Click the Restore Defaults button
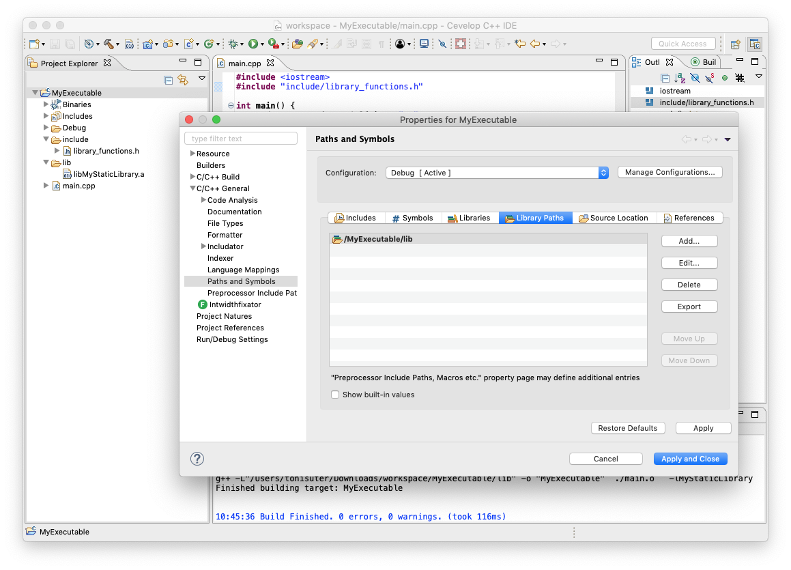Screen dimensions: 791x570 628,428
